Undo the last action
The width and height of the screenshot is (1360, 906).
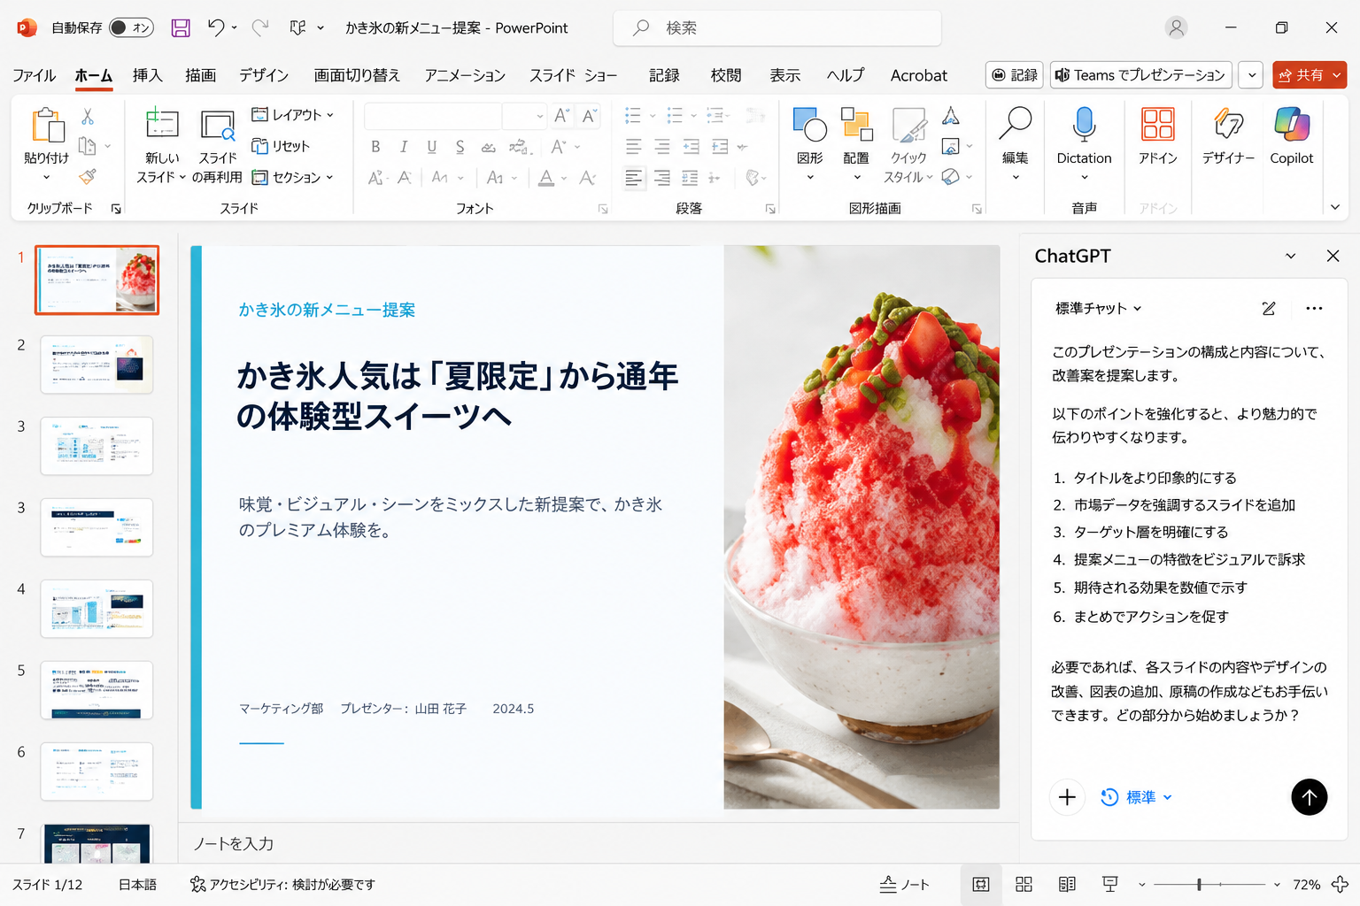(215, 28)
